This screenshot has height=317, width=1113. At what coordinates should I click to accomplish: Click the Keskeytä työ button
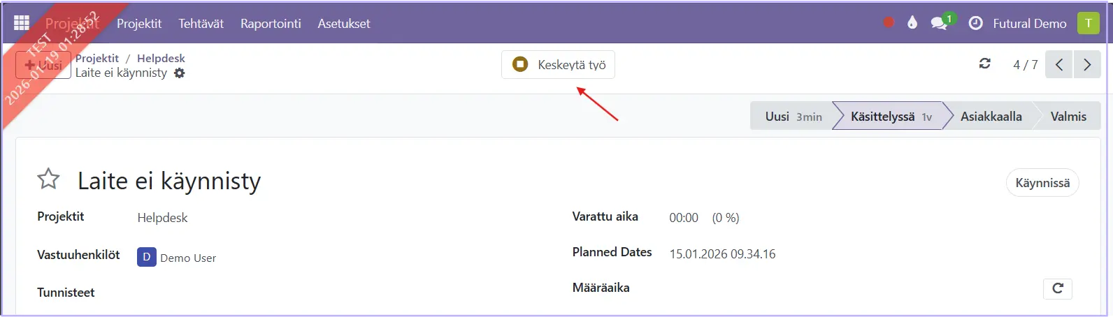coord(558,65)
